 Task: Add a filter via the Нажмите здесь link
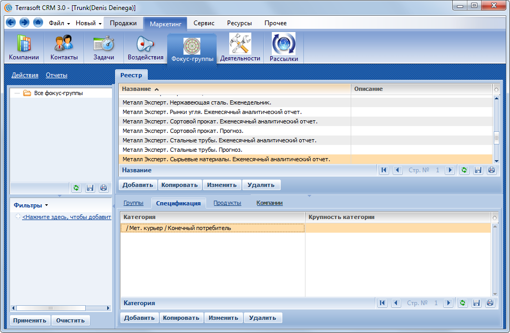pos(67,217)
